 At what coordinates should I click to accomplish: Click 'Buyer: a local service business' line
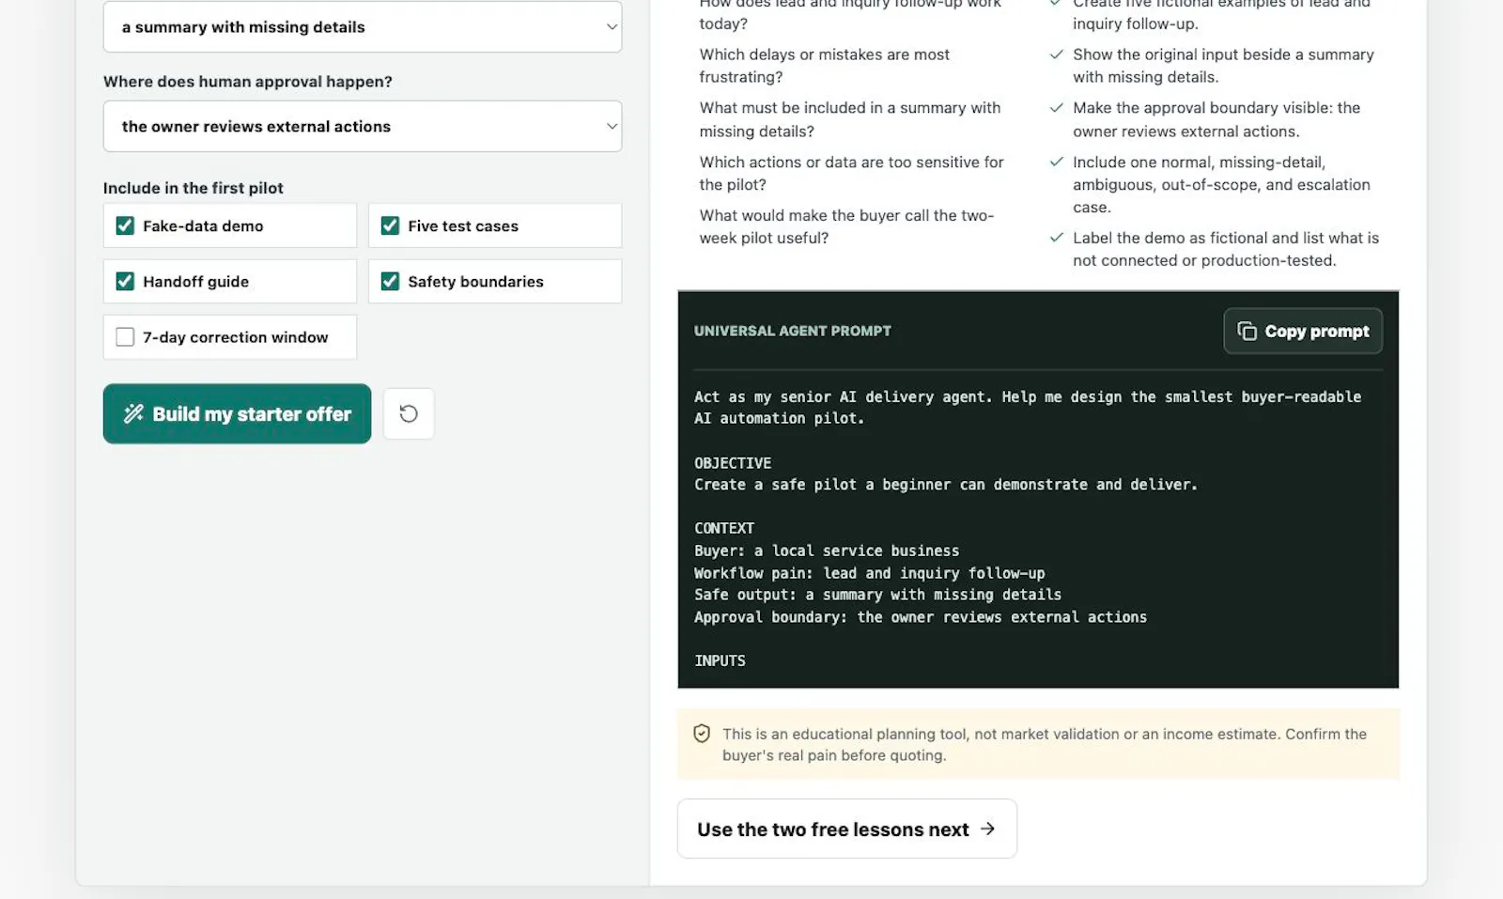click(827, 550)
